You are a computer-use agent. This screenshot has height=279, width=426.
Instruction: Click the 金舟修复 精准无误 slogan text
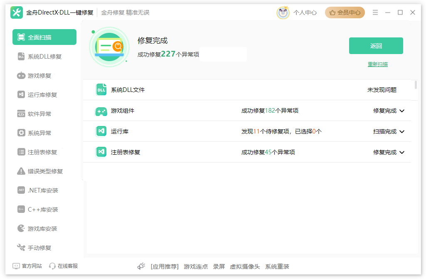click(125, 12)
